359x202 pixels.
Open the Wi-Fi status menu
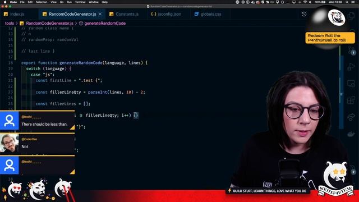(x=305, y=2)
